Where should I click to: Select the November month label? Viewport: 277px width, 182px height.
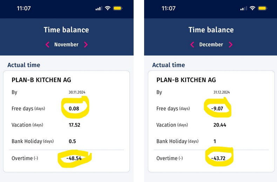(x=66, y=44)
